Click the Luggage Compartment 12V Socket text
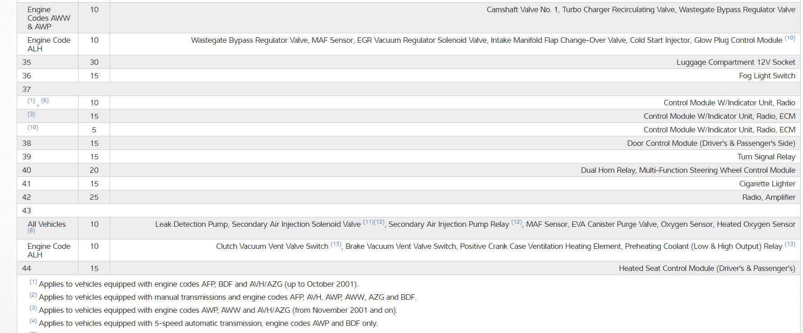This screenshot has height=333, width=803. [x=735, y=62]
